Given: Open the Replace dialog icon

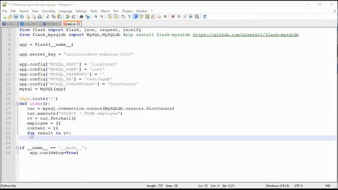Looking at the screenshot, I should pyautogui.click(x=87, y=16).
